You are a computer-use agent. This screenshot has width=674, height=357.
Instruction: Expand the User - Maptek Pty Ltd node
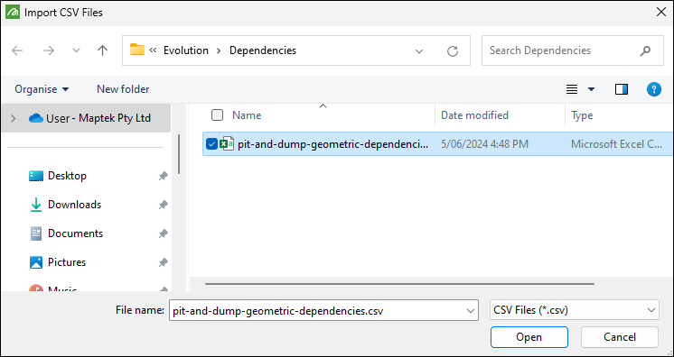pos(13,118)
